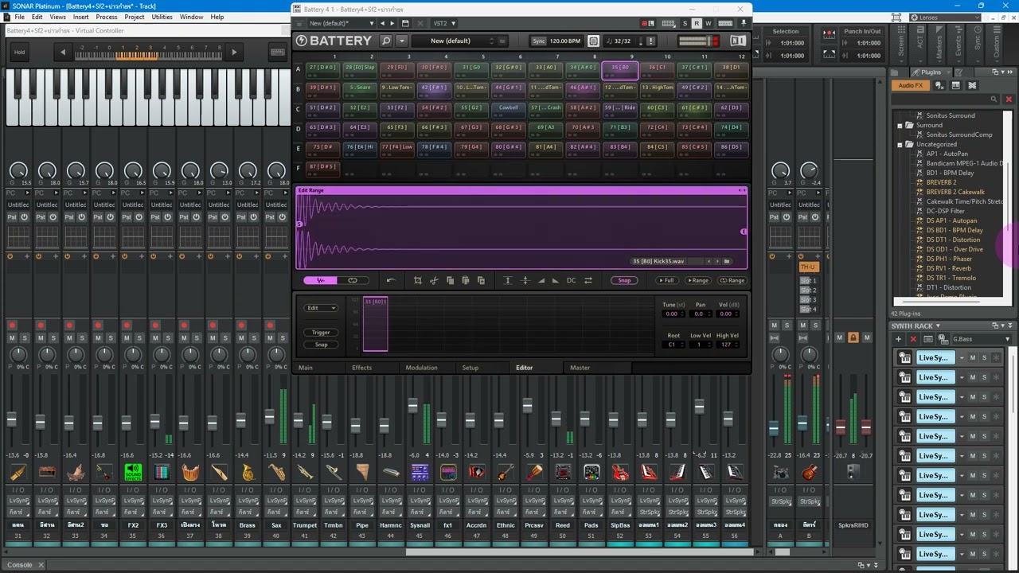Open the Insert menu
This screenshot has width=1019, height=573.
point(80,17)
